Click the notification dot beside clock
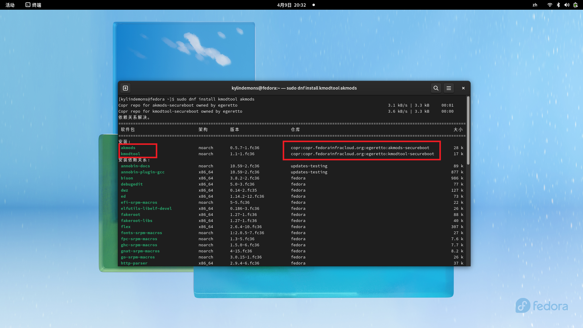The width and height of the screenshot is (583, 328). click(314, 5)
